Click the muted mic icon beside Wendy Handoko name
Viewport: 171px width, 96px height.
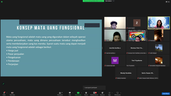coord(116,78)
